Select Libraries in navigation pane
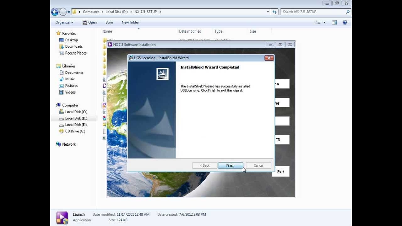 (x=68, y=66)
